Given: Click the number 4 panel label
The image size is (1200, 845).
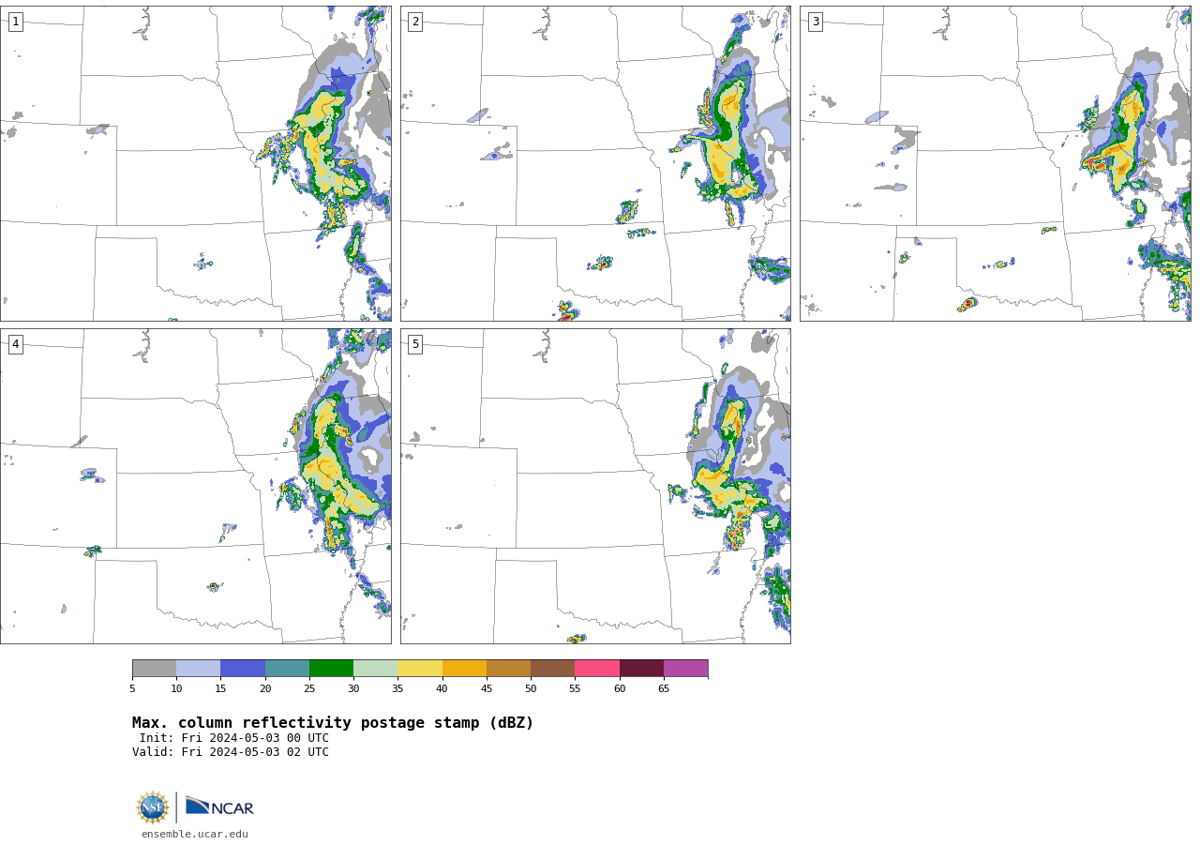Looking at the screenshot, I should tap(15, 344).
